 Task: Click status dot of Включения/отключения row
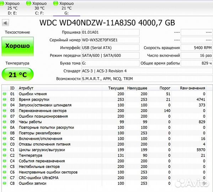tap(5, 139)
